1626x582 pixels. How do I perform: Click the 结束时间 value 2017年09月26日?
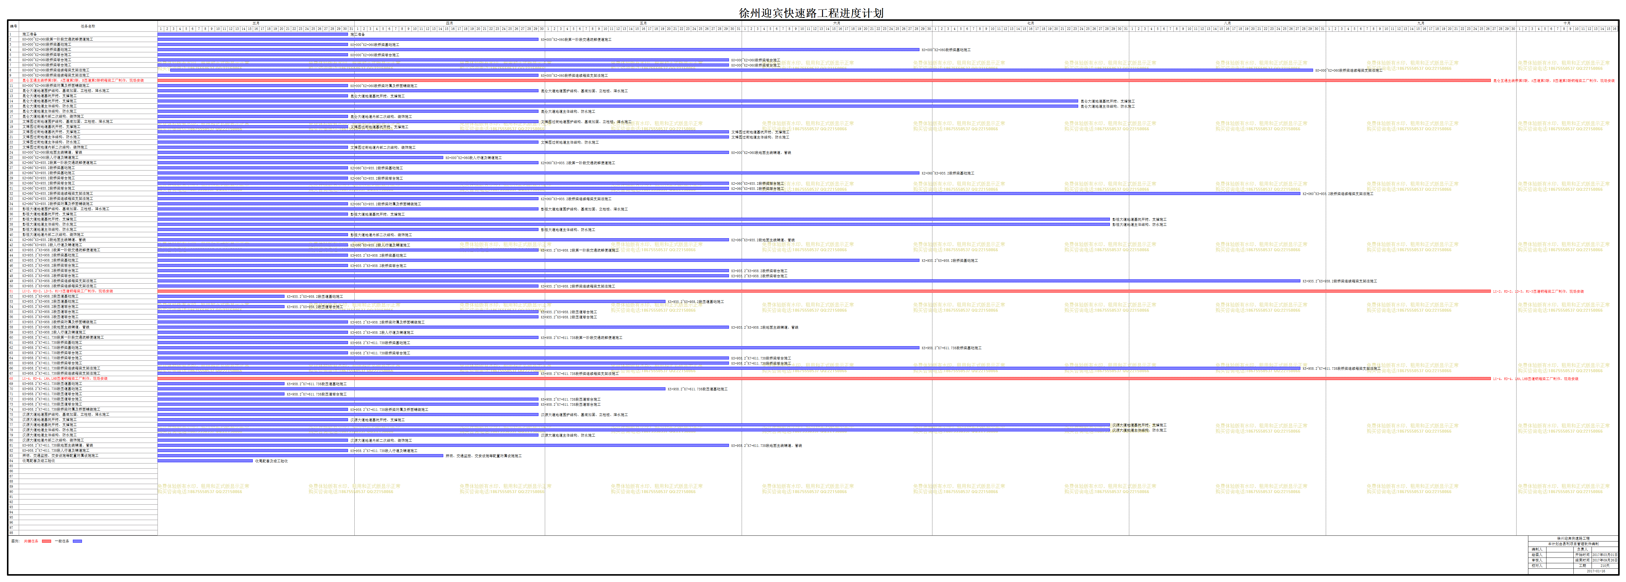1605,561
